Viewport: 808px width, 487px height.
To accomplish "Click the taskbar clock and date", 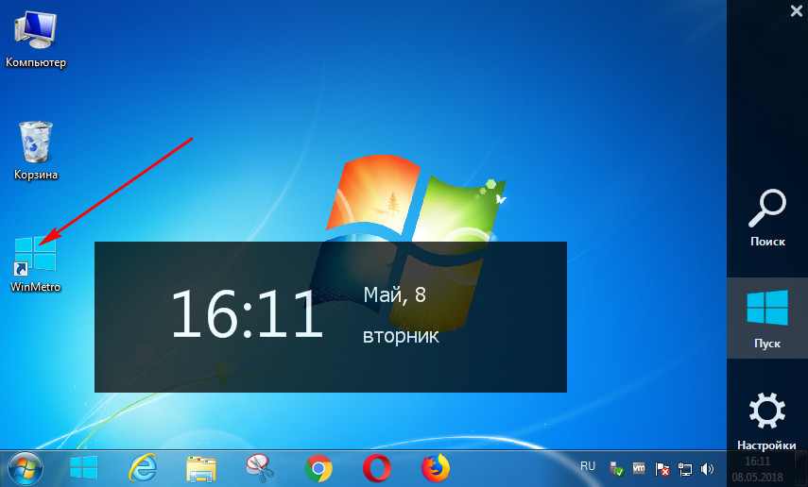I will coord(757,467).
